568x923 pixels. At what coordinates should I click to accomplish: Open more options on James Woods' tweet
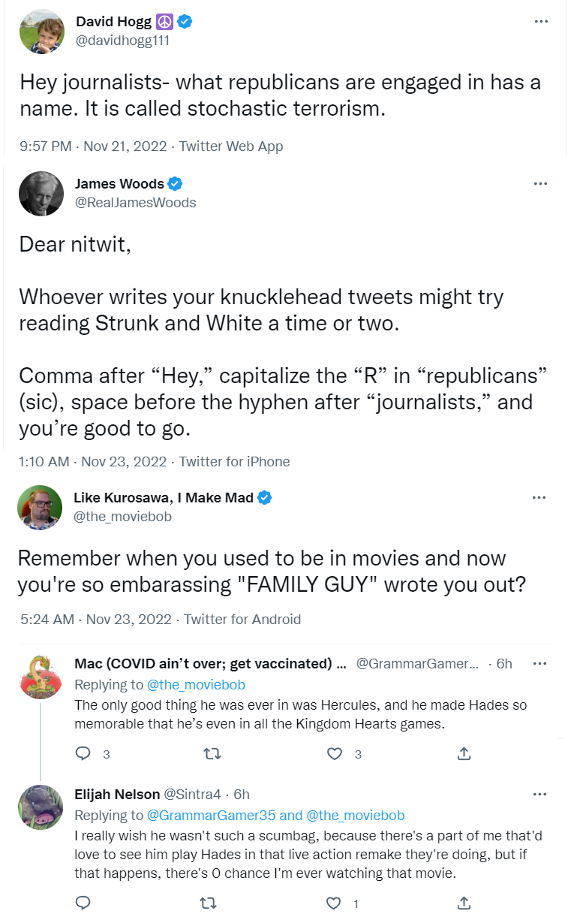click(540, 184)
